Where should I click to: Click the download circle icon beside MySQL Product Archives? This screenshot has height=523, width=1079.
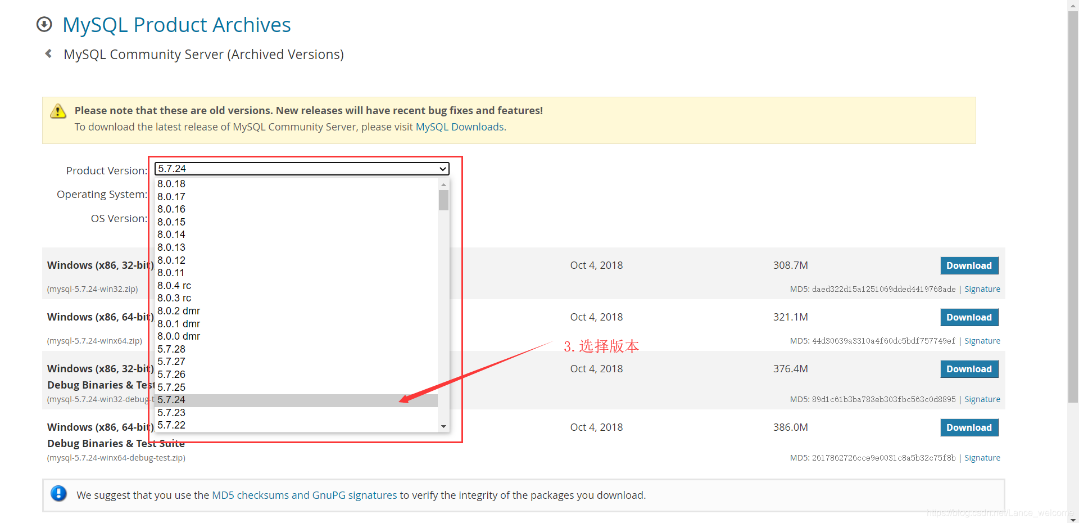[x=44, y=25]
